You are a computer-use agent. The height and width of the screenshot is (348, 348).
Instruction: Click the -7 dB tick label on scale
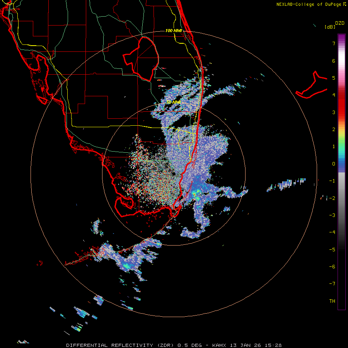coord(332,284)
